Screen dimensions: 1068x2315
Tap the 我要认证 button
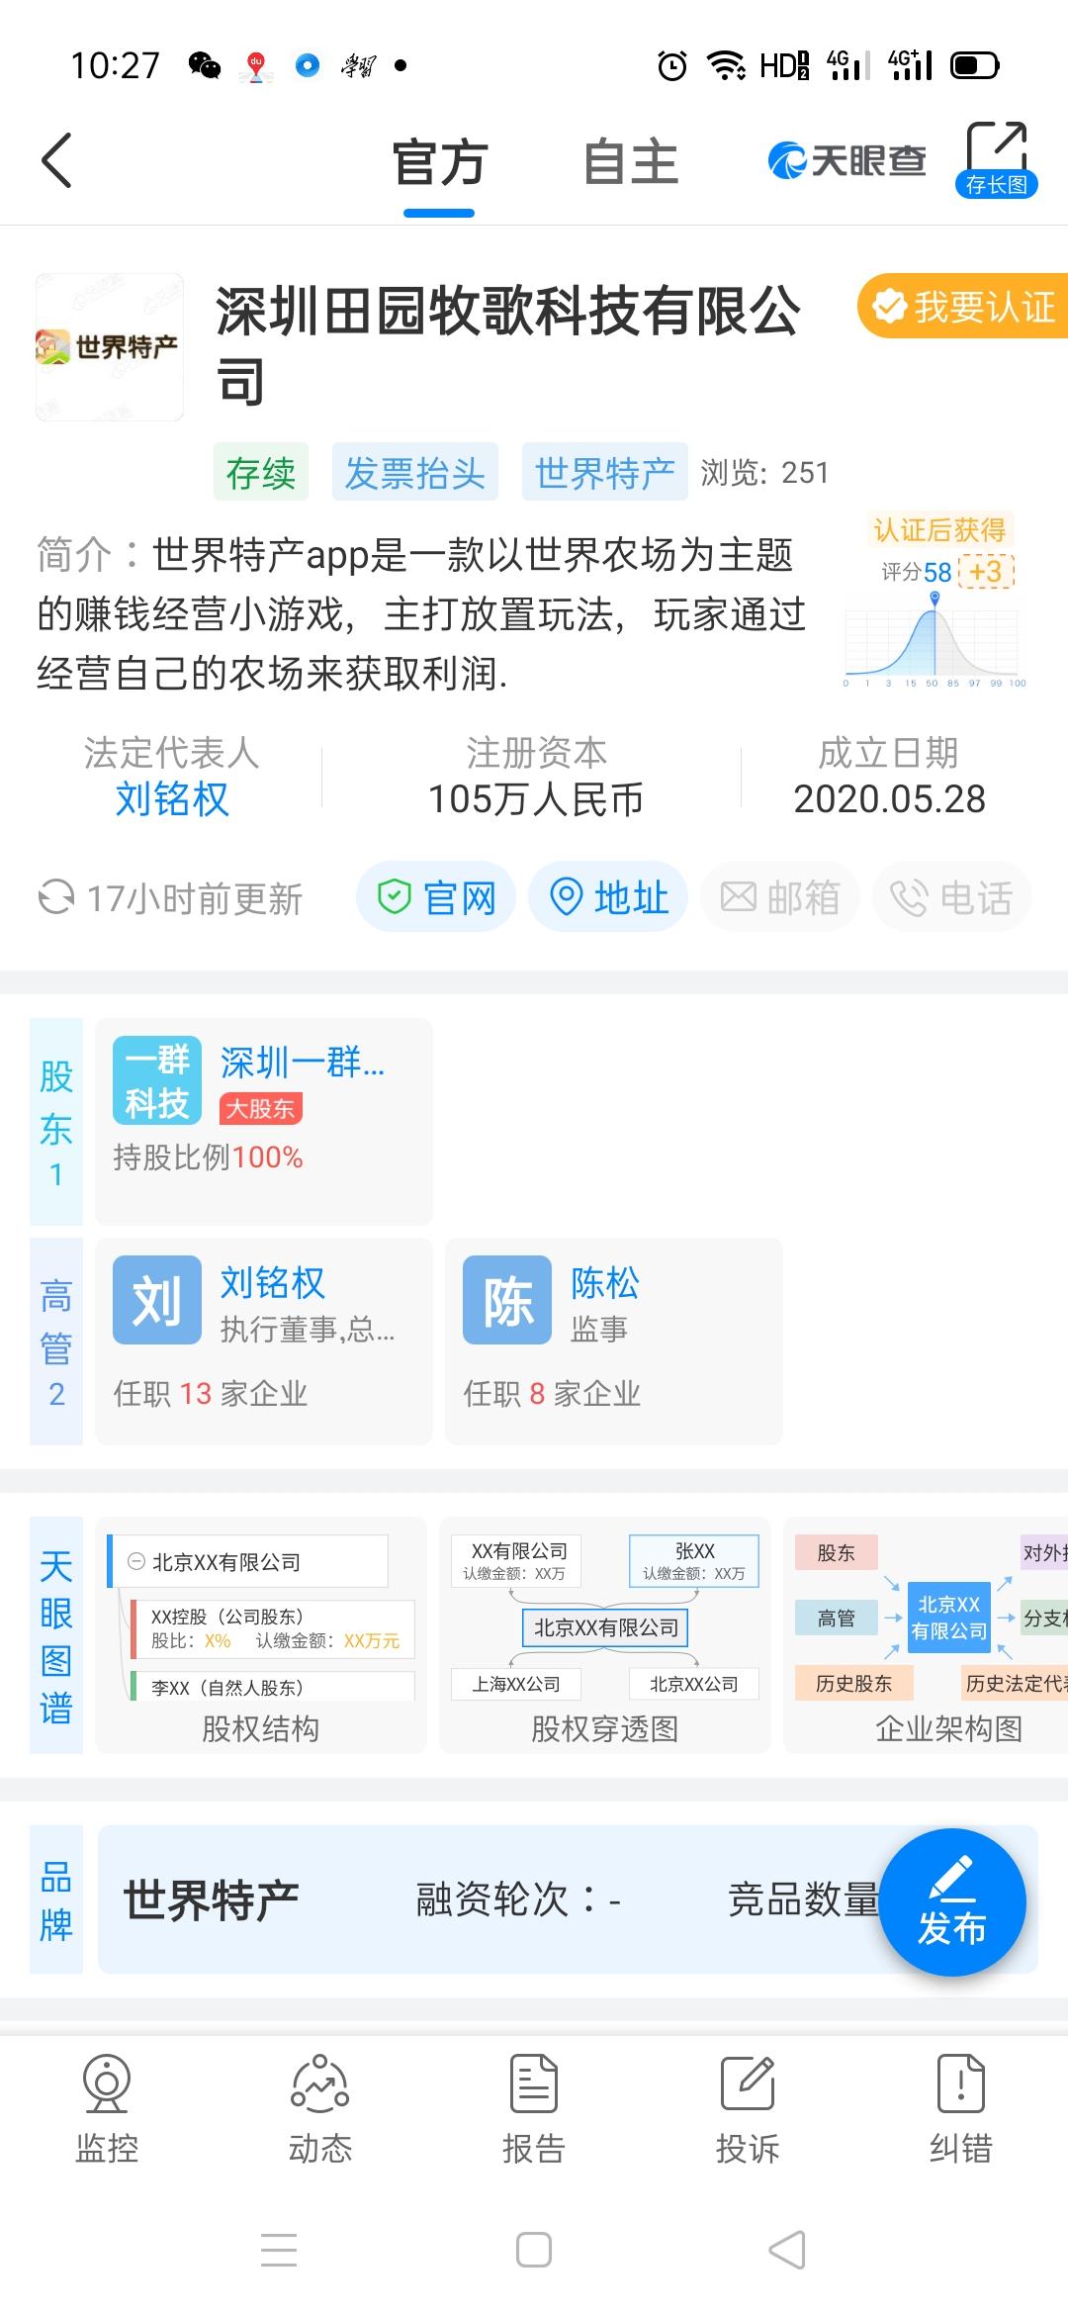pyautogui.click(x=962, y=307)
